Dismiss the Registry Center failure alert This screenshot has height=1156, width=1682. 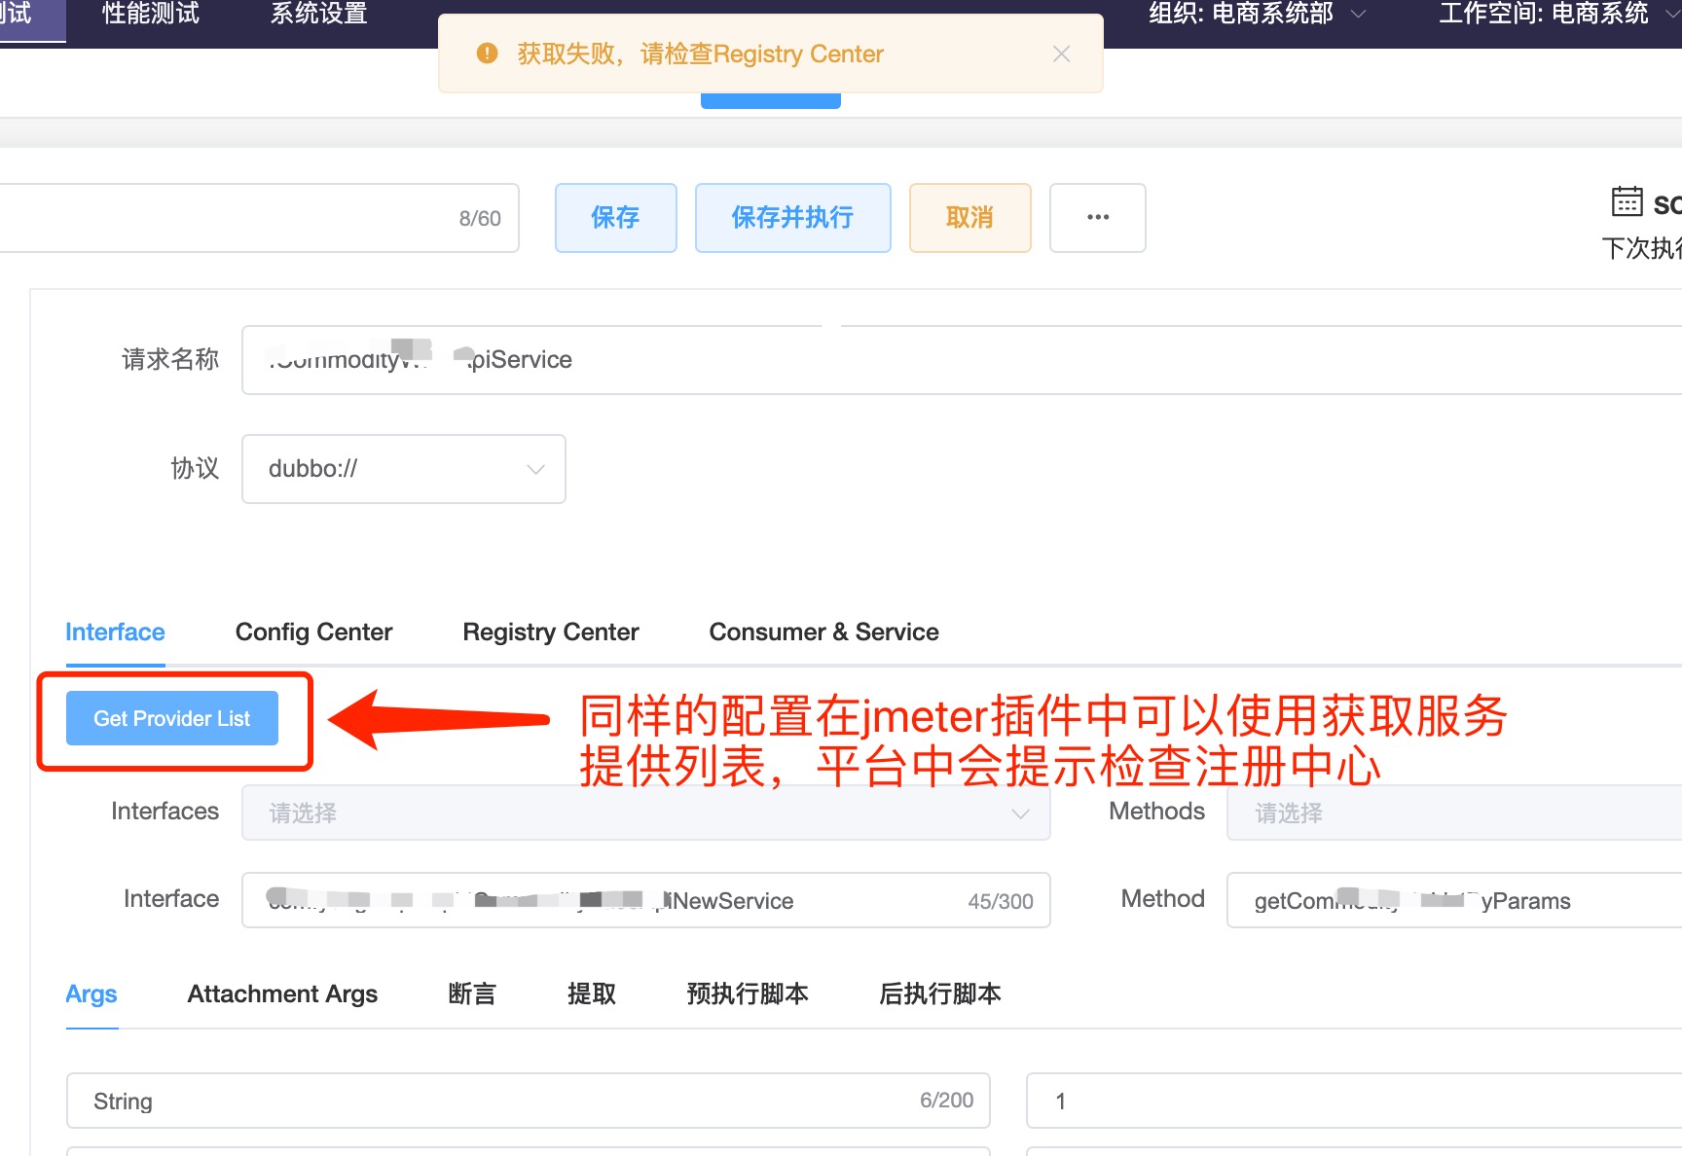click(x=1060, y=54)
